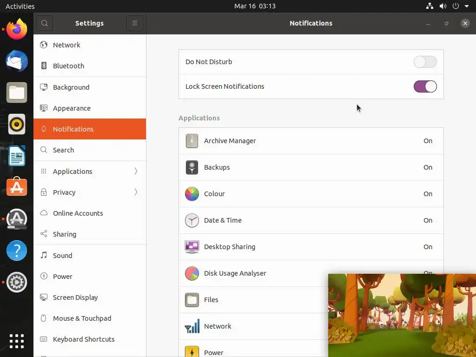Go to Background settings
This screenshot has height=357, width=476.
pos(90,87)
